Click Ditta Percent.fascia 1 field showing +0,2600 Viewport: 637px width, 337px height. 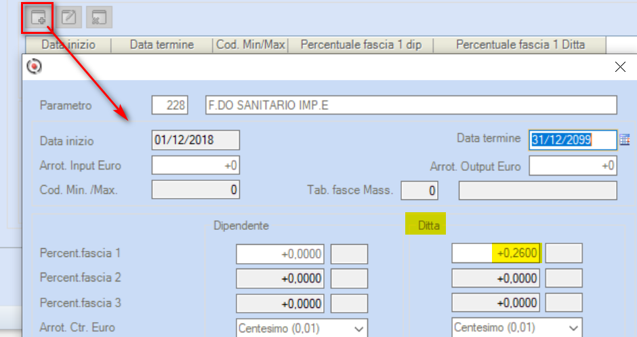(495, 253)
